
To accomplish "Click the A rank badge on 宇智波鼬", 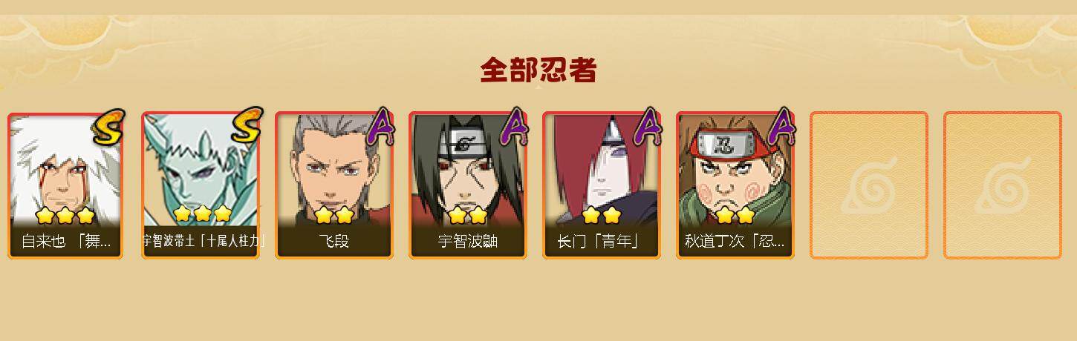I will coord(515,126).
